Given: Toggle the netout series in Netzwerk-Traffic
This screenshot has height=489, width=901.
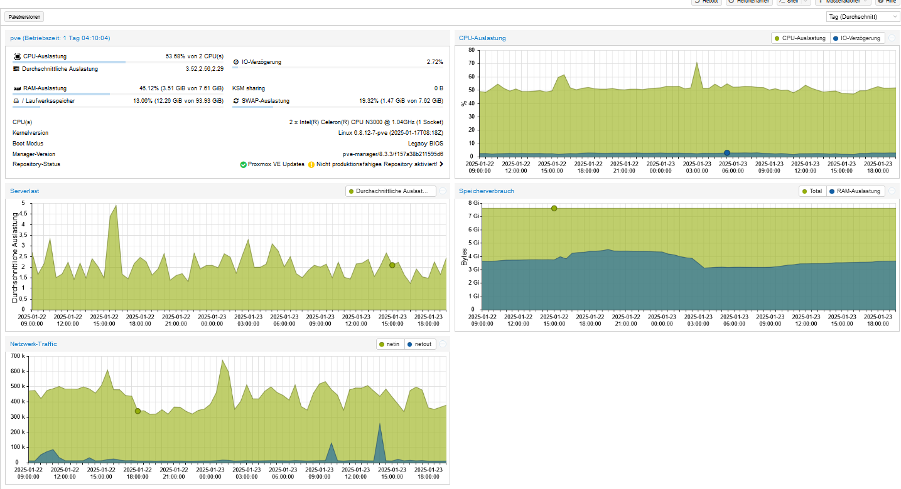Looking at the screenshot, I should [x=421, y=344].
